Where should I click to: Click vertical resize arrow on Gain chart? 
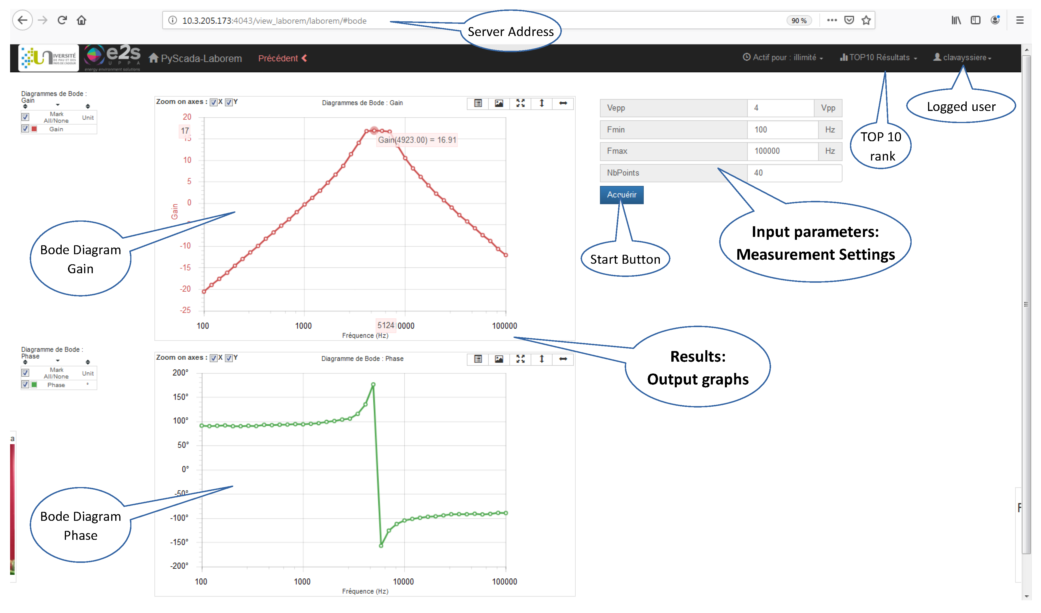(x=542, y=103)
